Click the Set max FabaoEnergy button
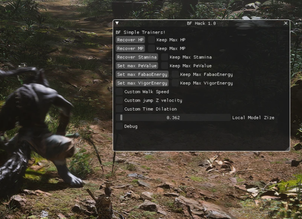Viewport: 302px width, 219px height. [x=142, y=74]
